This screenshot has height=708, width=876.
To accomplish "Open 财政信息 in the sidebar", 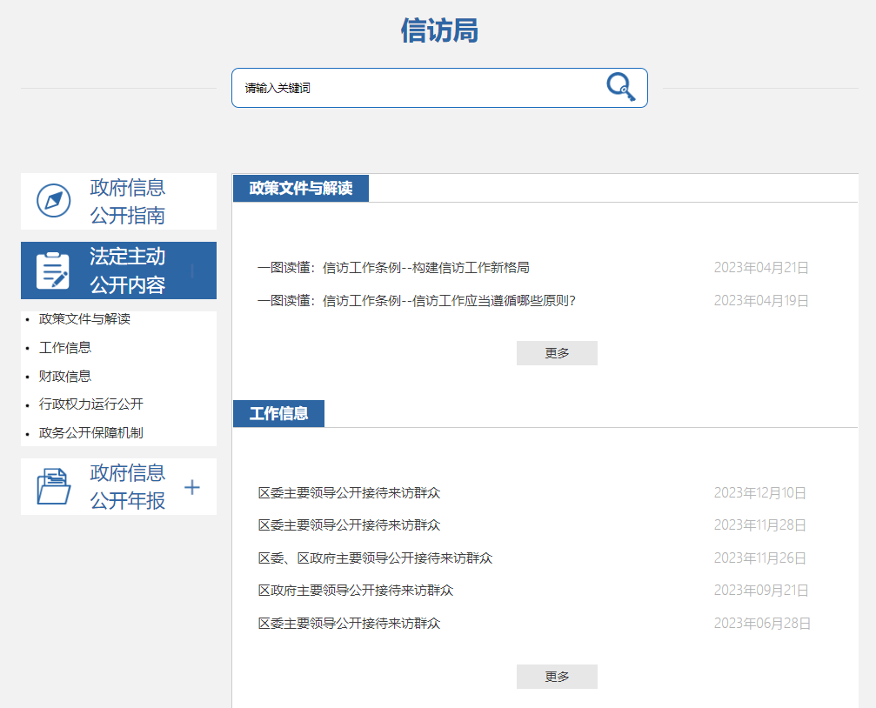I will point(64,376).
